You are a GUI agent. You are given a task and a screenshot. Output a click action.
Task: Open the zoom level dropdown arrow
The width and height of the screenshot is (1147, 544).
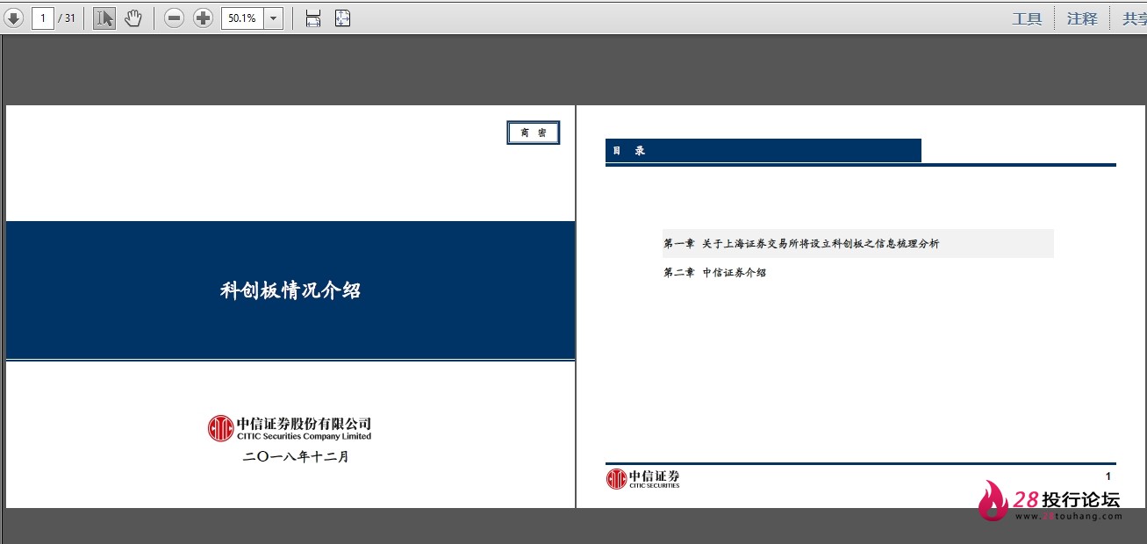tap(272, 18)
